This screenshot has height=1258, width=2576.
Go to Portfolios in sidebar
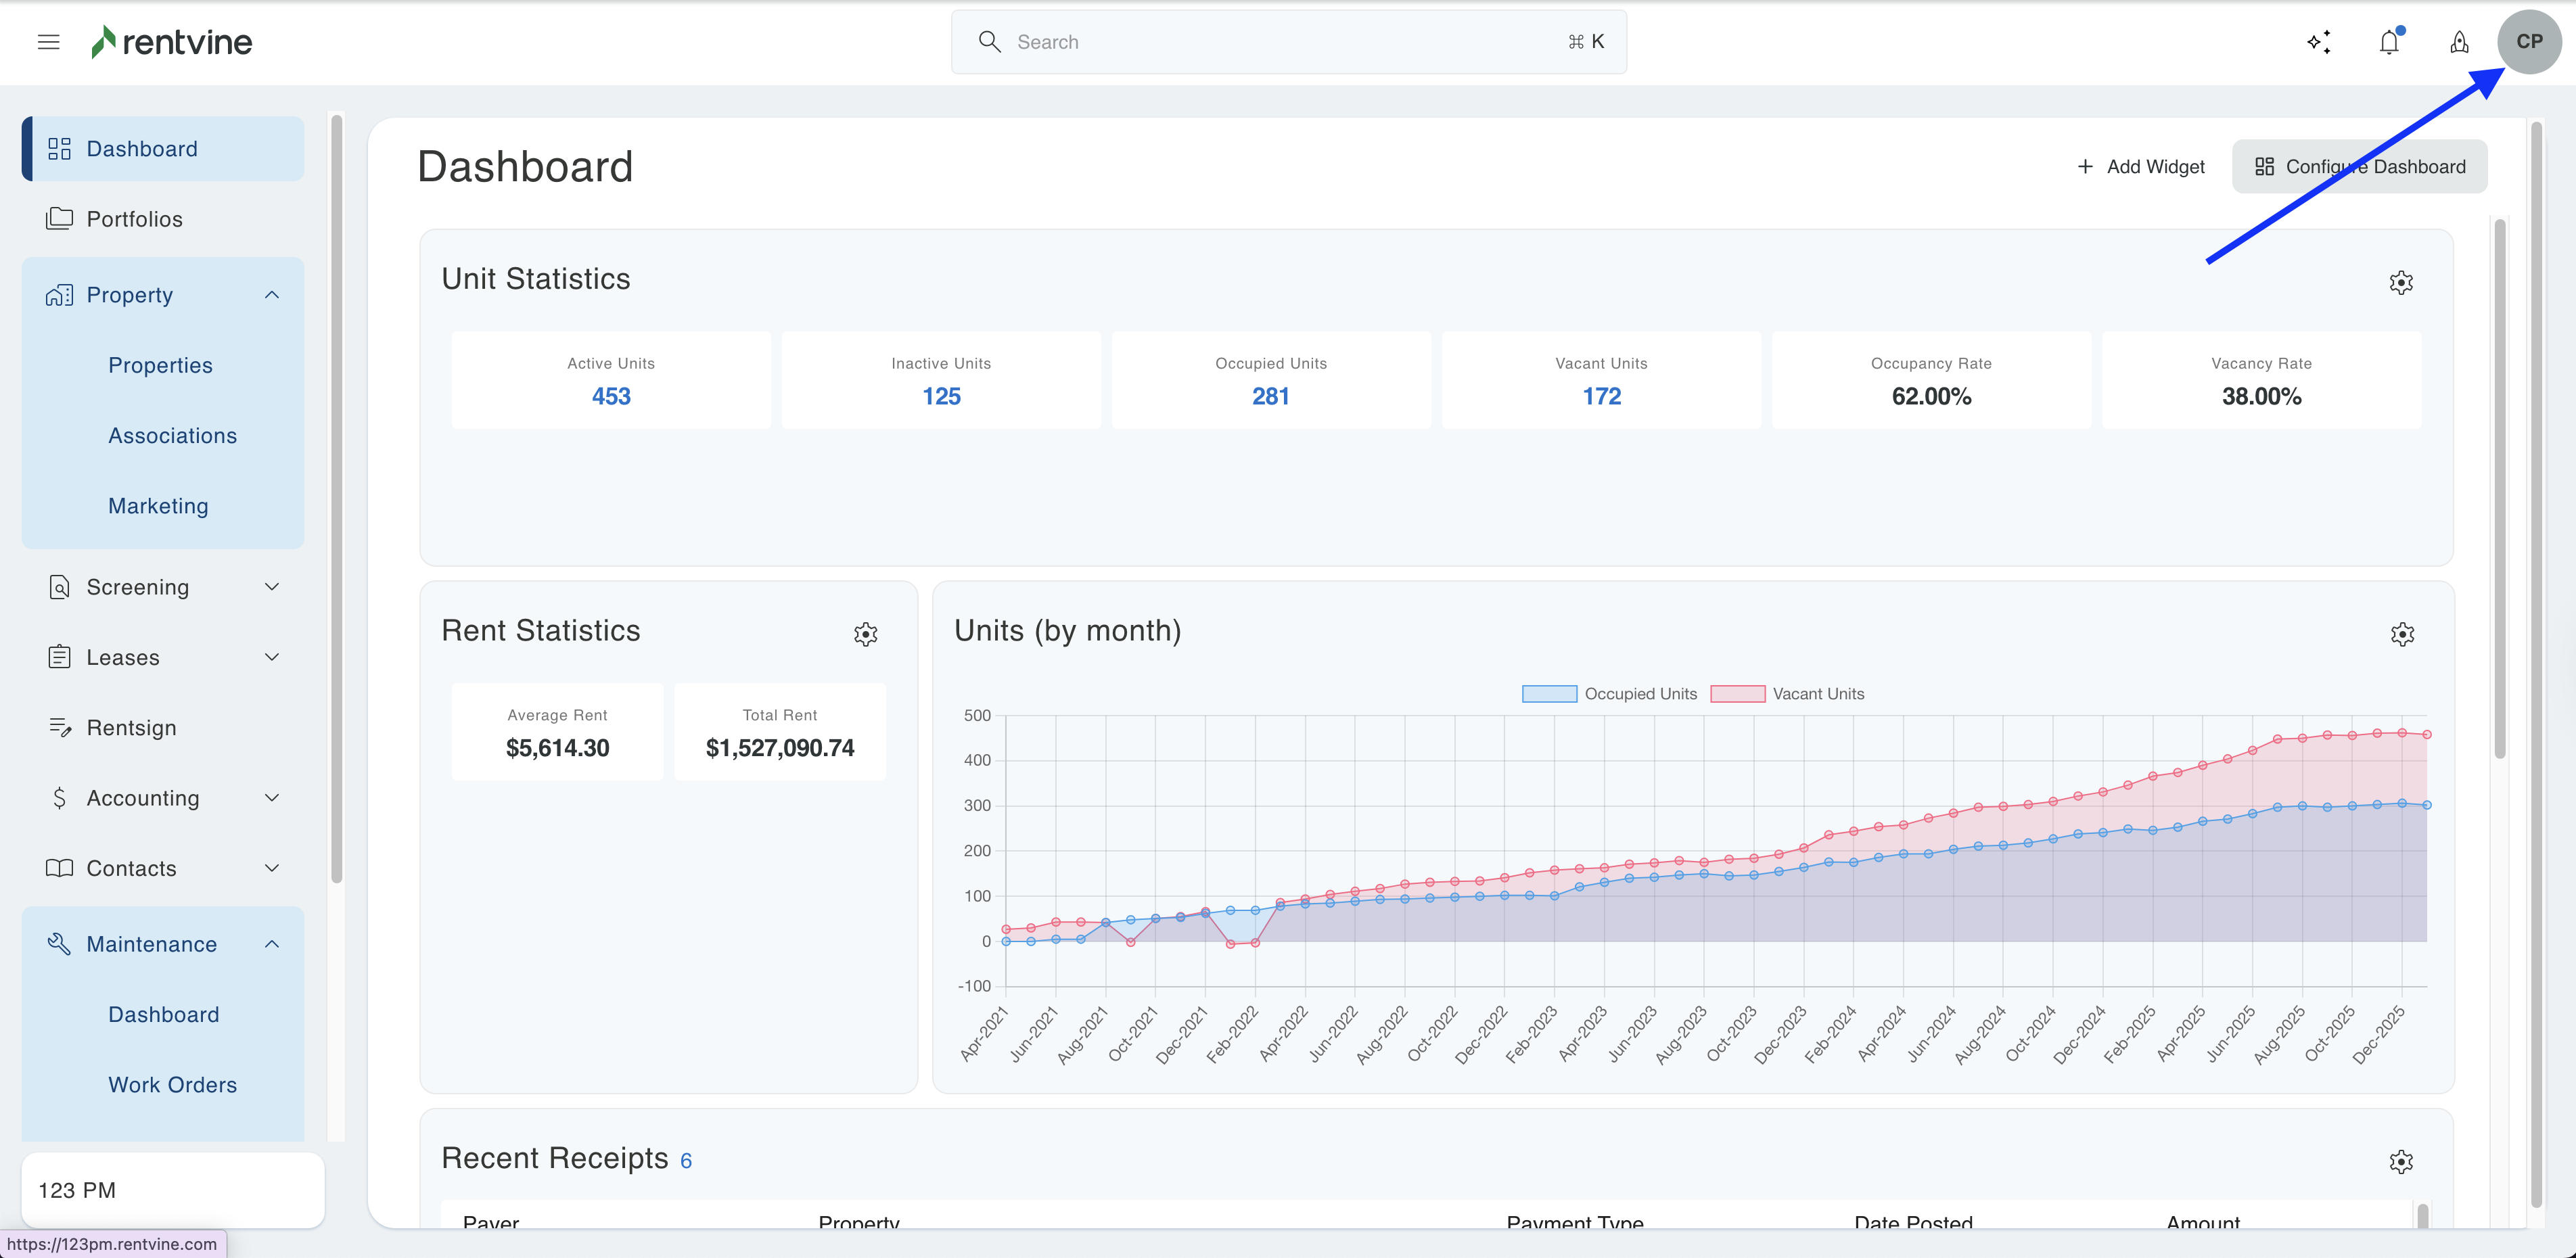tap(134, 219)
